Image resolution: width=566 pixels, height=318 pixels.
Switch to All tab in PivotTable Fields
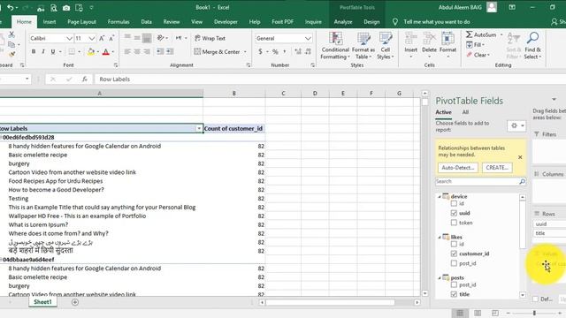(x=465, y=112)
